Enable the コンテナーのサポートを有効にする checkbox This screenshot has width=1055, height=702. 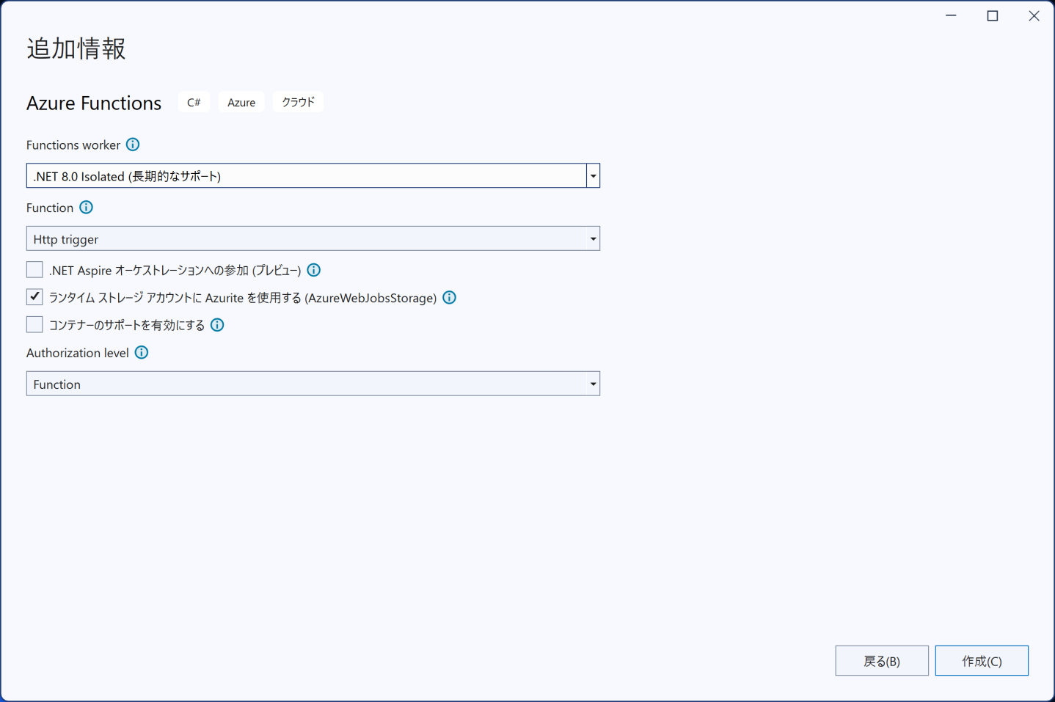(34, 324)
